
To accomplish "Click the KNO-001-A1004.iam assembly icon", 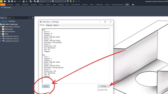I will (1, 24).
